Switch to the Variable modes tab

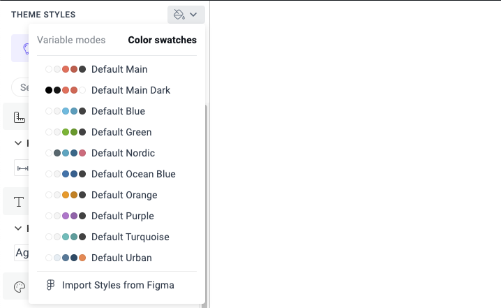click(x=71, y=40)
